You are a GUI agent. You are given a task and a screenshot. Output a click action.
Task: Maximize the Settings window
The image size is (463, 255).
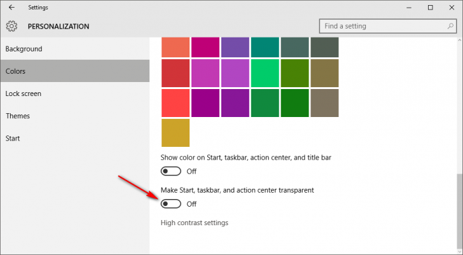tap(431, 8)
